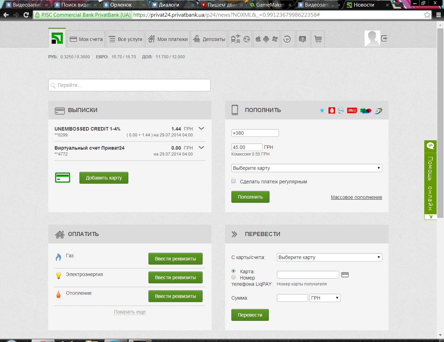
Task: Click Ввести реквизиты for Электроэнергия
Action: (176, 277)
